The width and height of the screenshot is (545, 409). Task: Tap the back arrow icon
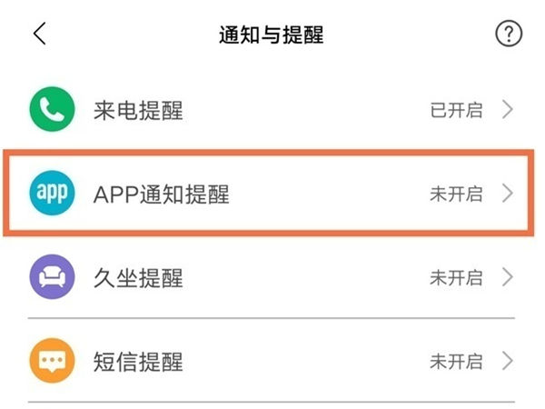pos(38,35)
